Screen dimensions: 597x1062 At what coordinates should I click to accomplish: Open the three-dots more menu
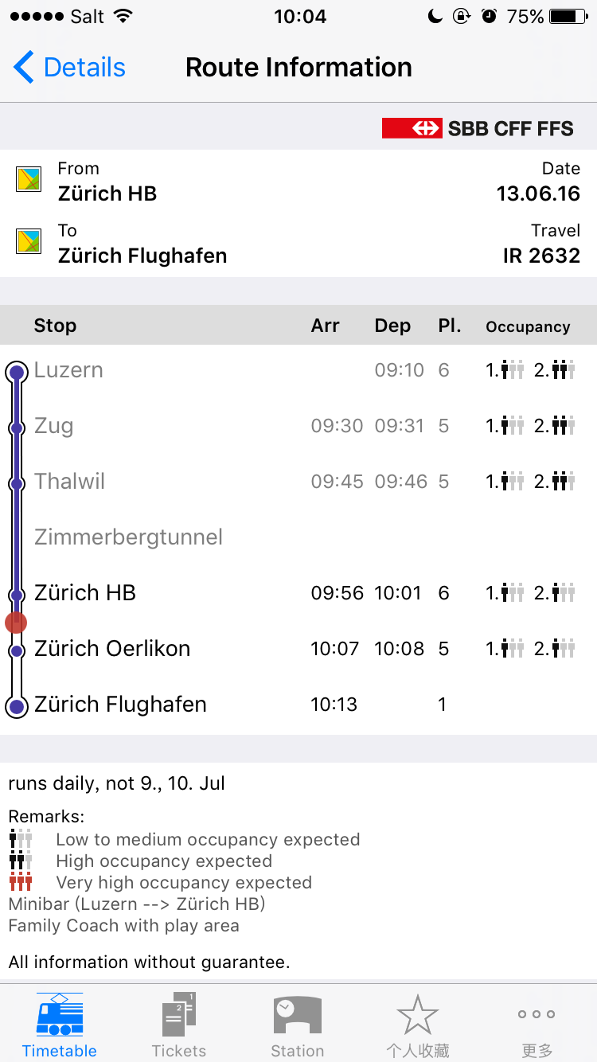pos(536,1015)
